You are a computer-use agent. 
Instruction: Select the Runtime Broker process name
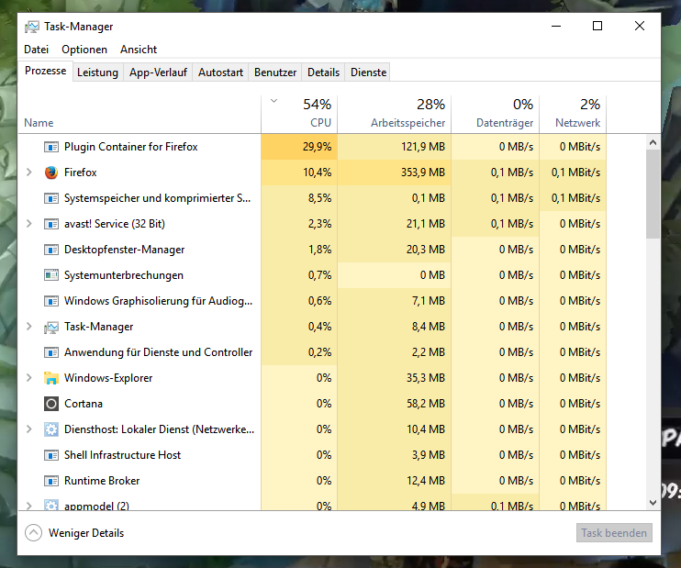pos(102,481)
